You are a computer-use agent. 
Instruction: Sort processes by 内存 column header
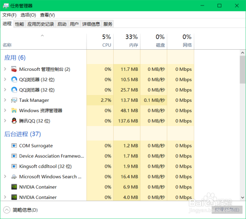click(127, 41)
